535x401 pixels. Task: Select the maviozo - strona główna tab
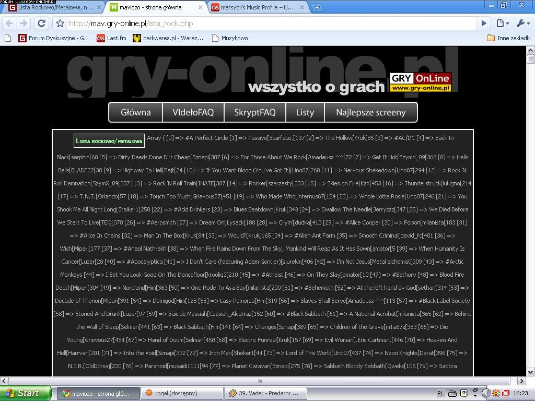point(155,7)
